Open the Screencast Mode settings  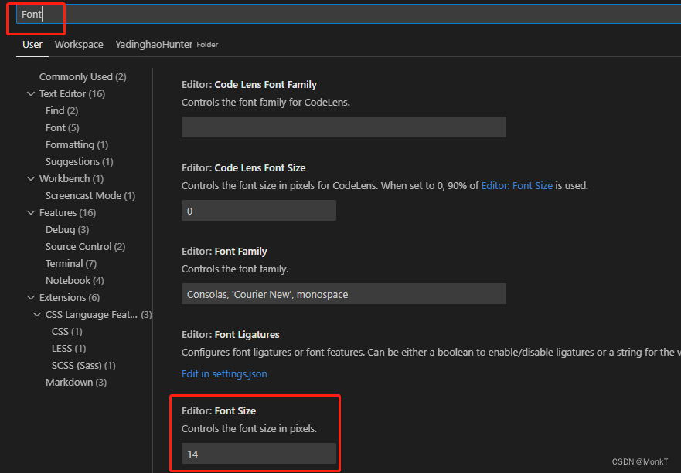click(83, 195)
